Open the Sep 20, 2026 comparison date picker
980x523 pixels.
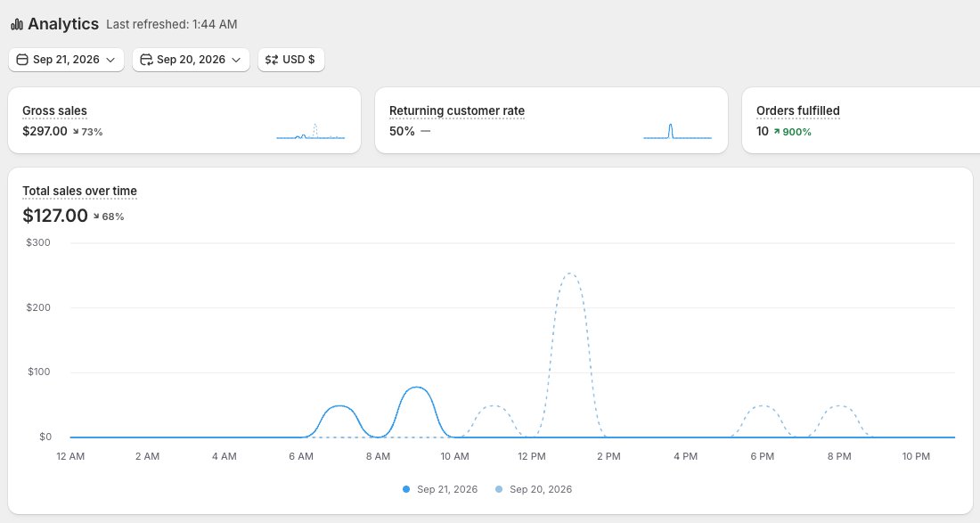coord(191,60)
